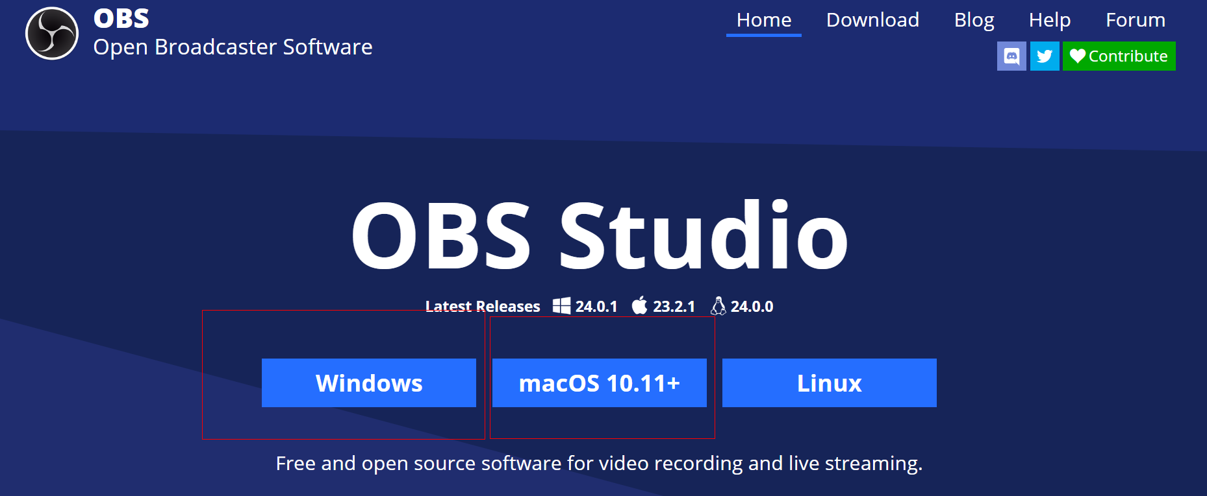
Task: Click the Open Broadcaster Software subtitle
Action: click(x=233, y=47)
